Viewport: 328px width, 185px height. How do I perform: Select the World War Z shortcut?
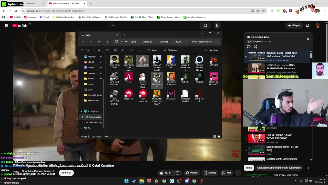(199, 96)
